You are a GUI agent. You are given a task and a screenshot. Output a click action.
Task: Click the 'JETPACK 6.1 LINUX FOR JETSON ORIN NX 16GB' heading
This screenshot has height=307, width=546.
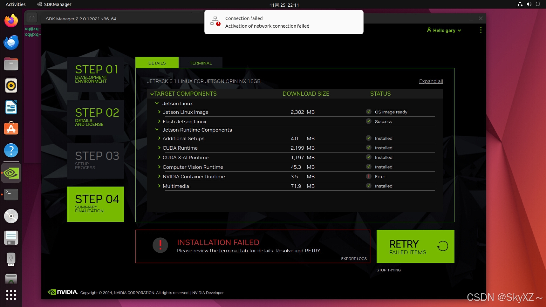pyautogui.click(x=204, y=81)
